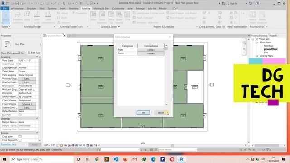Expand Analytical Model panel launcher arrow
Viewport: 290px width, 163px height.
(54, 27)
